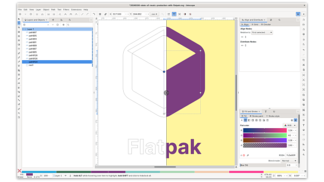Select path8126 in the layers list
The height and width of the screenshot is (182, 324).
point(33,59)
